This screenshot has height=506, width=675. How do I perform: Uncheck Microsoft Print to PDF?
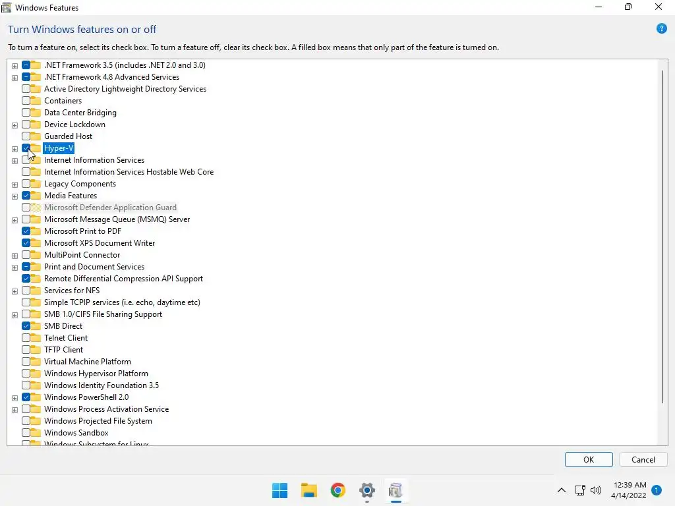click(26, 231)
